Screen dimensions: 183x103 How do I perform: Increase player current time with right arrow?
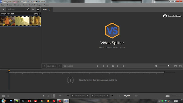tap(59, 66)
